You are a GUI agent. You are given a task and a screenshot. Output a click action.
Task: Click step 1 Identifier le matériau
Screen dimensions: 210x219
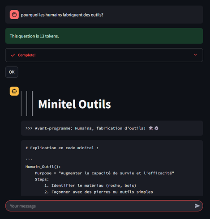[x=90, y=185]
